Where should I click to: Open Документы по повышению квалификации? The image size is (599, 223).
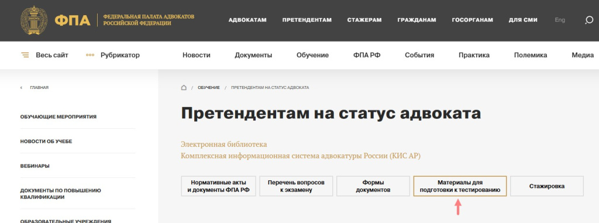point(61,194)
